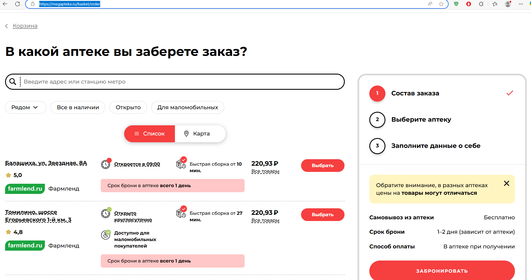Toggle the Открыто filter chip
531x280 pixels.
tap(128, 108)
